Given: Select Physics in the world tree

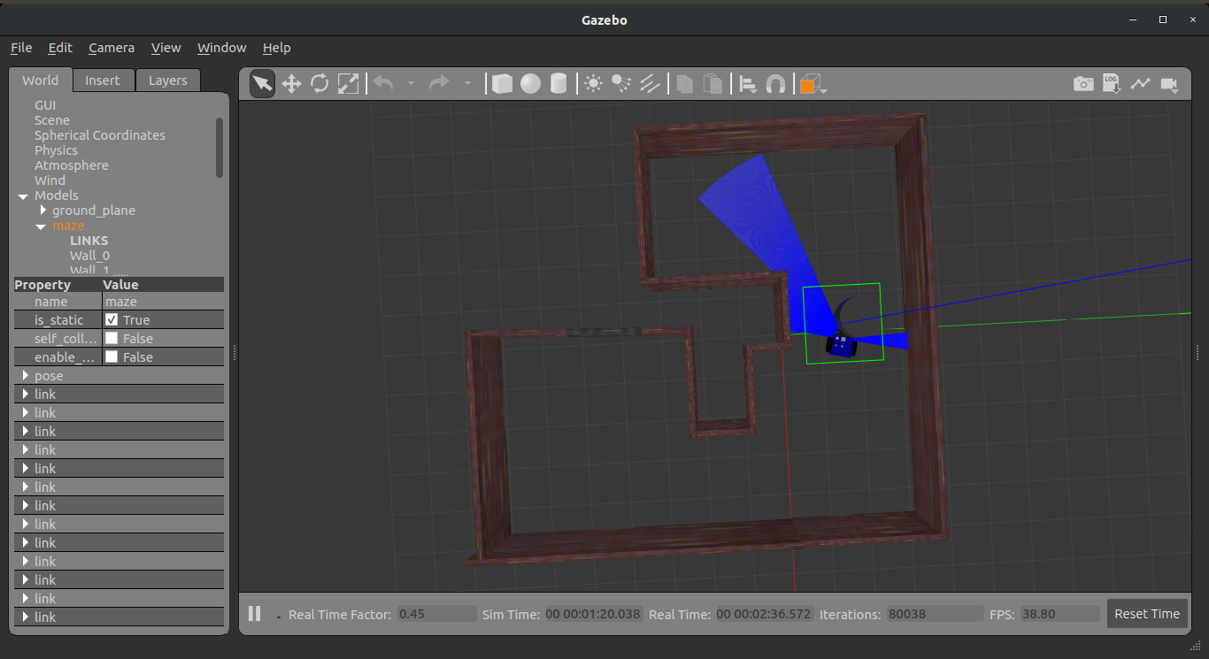Looking at the screenshot, I should pyautogui.click(x=56, y=150).
